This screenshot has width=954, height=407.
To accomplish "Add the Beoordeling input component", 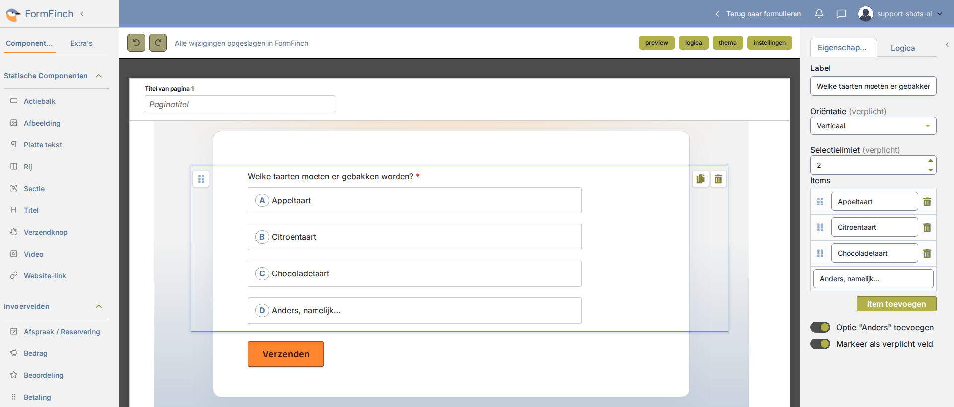I will tap(44, 375).
